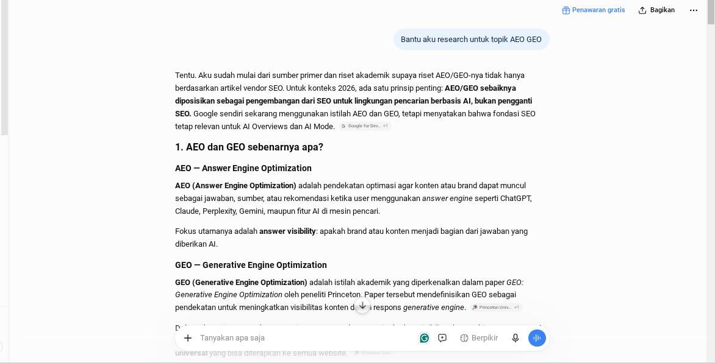715x363 pixels.
Task: Click the gift icon beside Penawaran gratis
Action: 566,10
